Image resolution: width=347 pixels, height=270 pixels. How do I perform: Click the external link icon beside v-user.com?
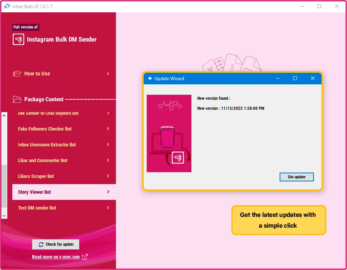tap(85, 257)
